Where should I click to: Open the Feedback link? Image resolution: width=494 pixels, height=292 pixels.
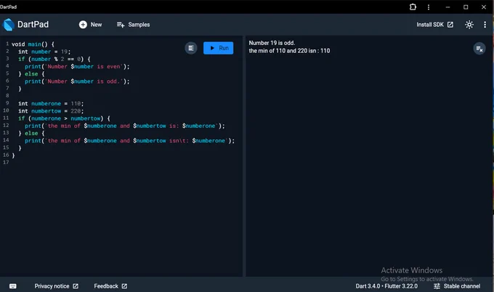[110, 286]
